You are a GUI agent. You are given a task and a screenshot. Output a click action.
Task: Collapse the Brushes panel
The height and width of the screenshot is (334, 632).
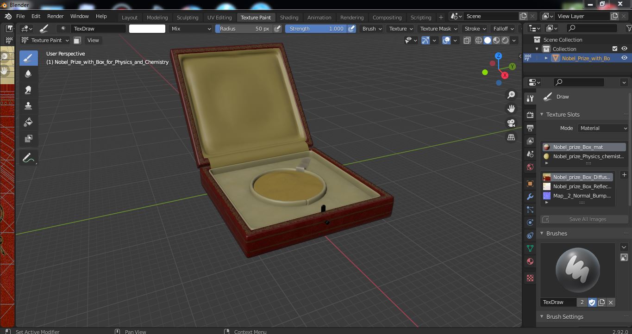542,234
